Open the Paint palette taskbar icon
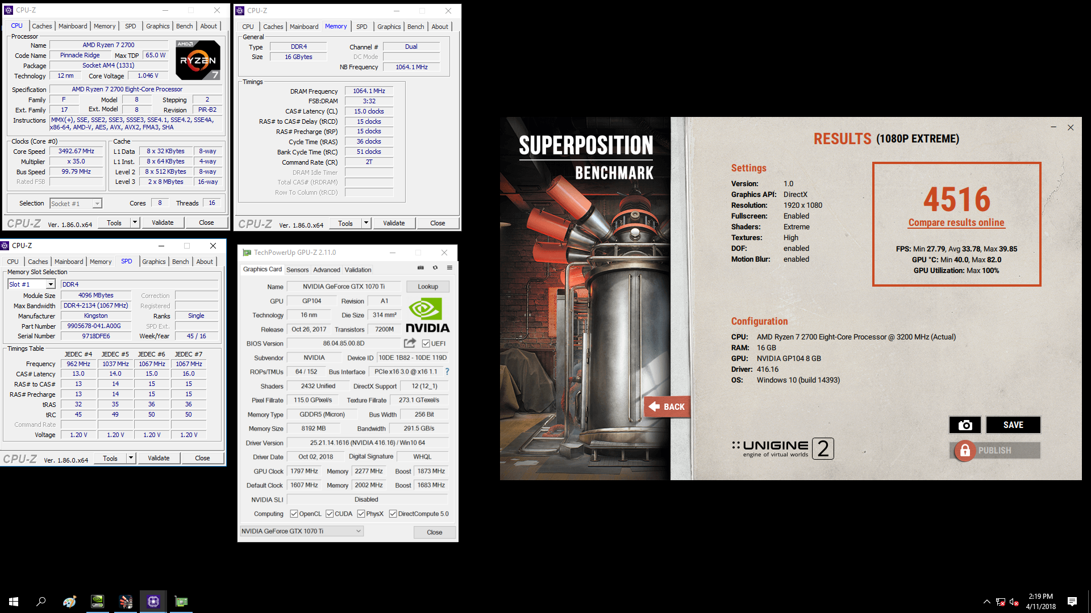Viewport: 1091px width, 613px height. 69,601
